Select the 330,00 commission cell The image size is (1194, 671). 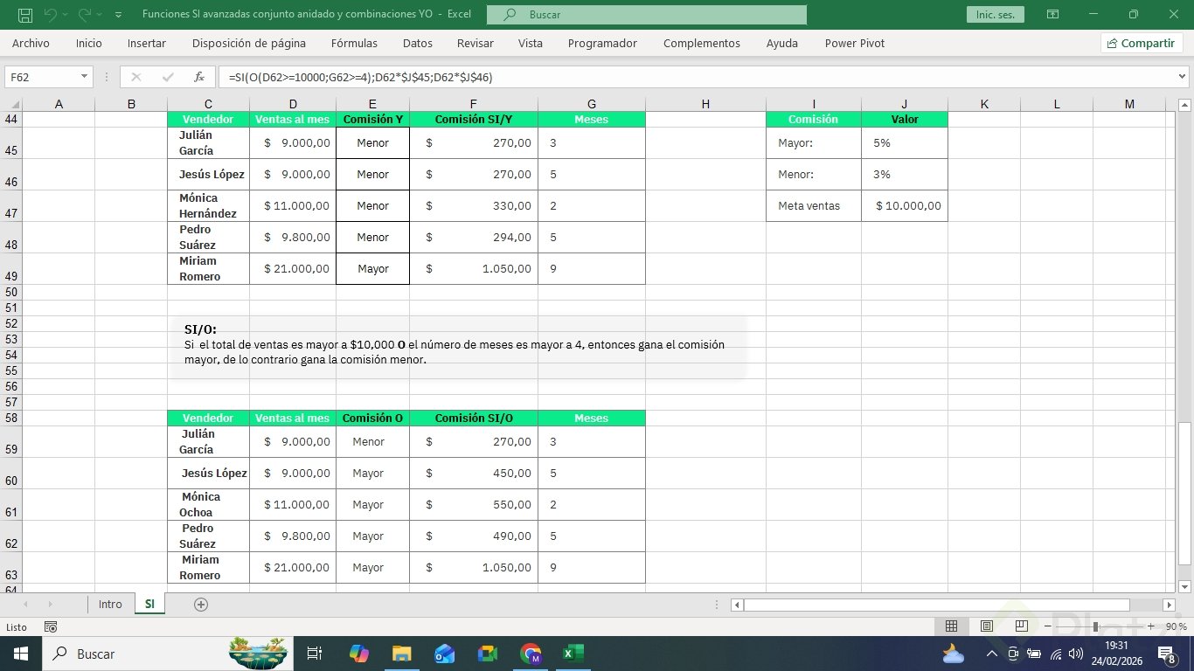pos(474,205)
